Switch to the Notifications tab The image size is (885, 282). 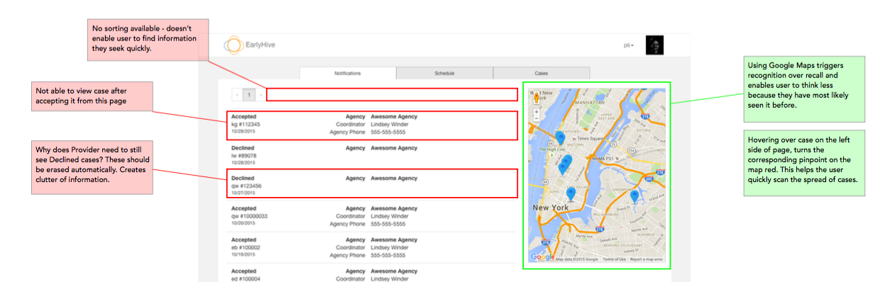[x=348, y=73]
